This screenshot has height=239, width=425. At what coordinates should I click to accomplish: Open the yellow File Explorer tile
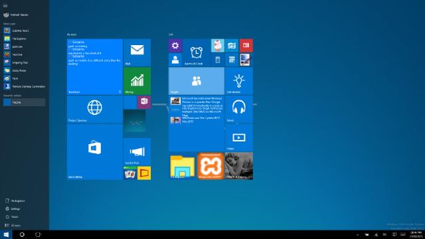pos(182,166)
